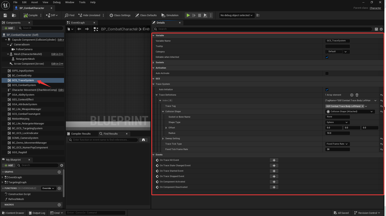Expand the Sockets section
386x216 pixels.
click(x=154, y=63)
